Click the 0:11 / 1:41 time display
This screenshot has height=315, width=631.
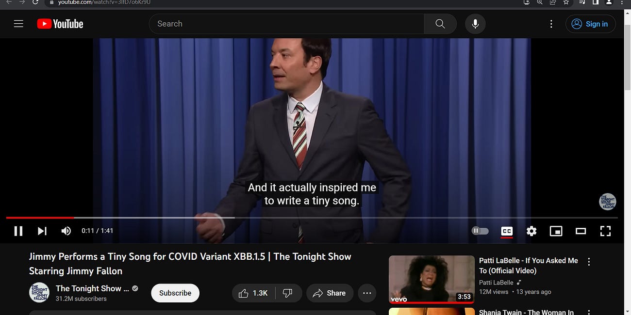coord(98,231)
